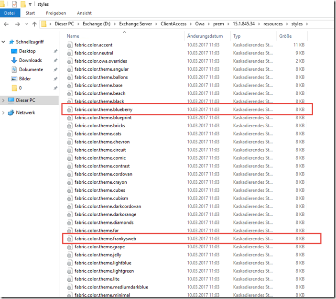The image size is (336, 299).
Task: Collapse the Schnellzugriff tree node
Action: 4,42
